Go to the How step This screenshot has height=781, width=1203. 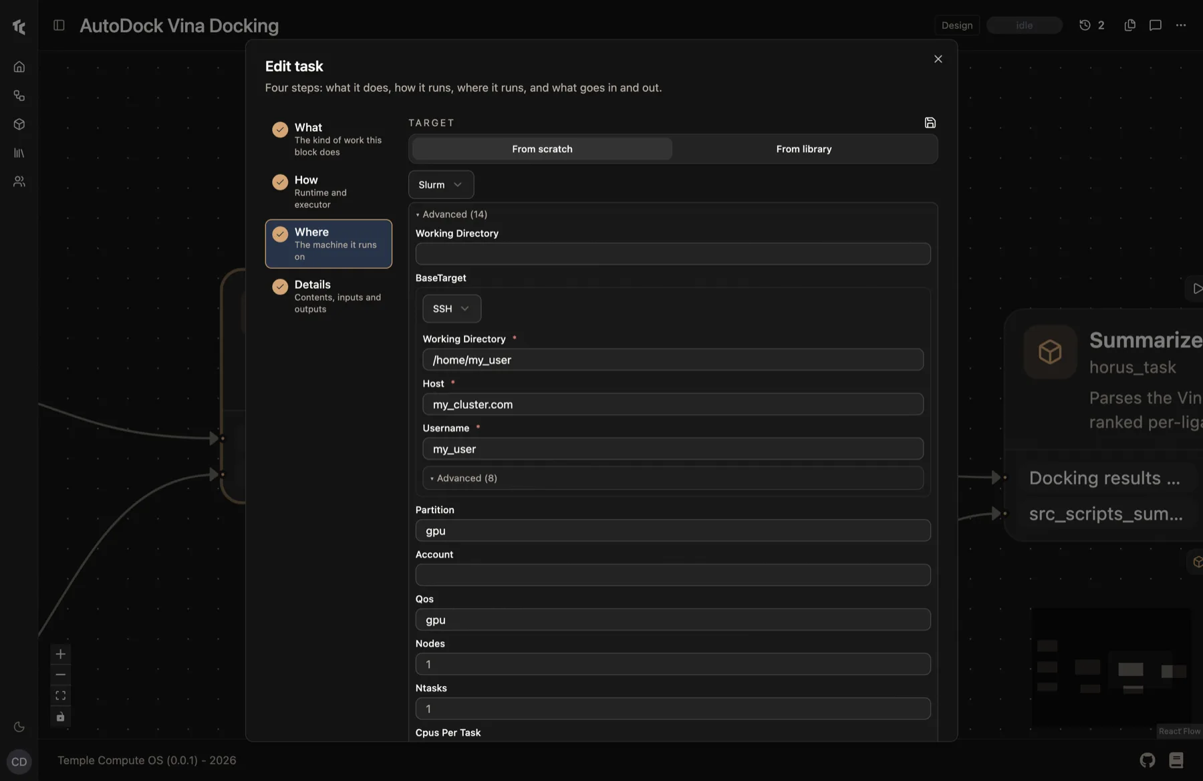(x=328, y=192)
